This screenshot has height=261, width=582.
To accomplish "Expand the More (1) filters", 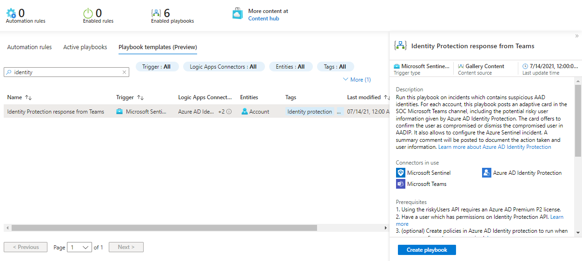I will coord(357,80).
